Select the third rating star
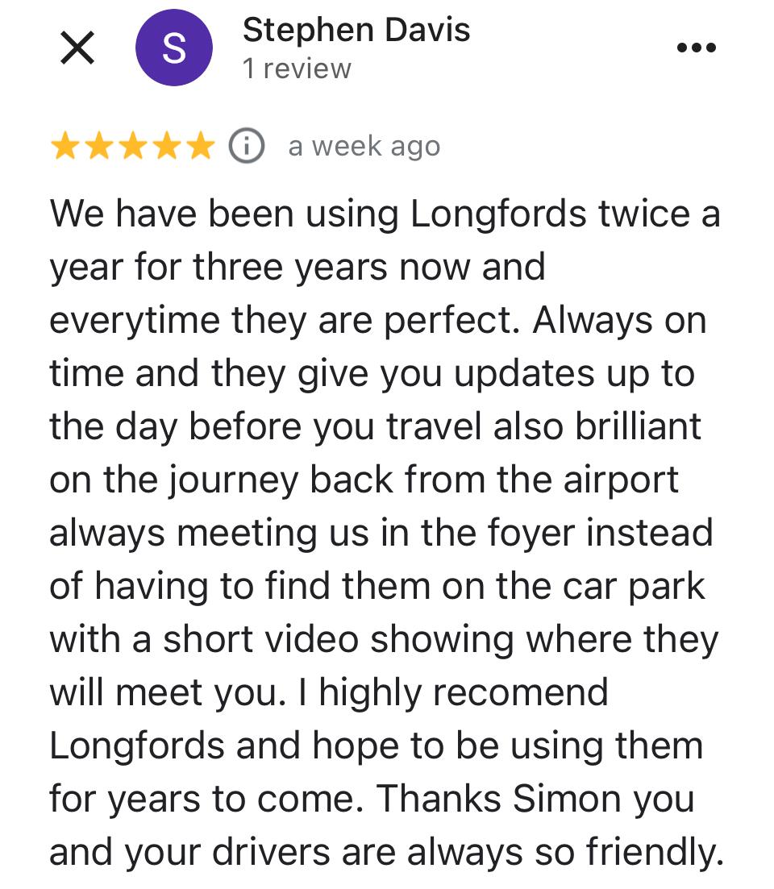The height and width of the screenshot is (889, 774). (x=133, y=146)
